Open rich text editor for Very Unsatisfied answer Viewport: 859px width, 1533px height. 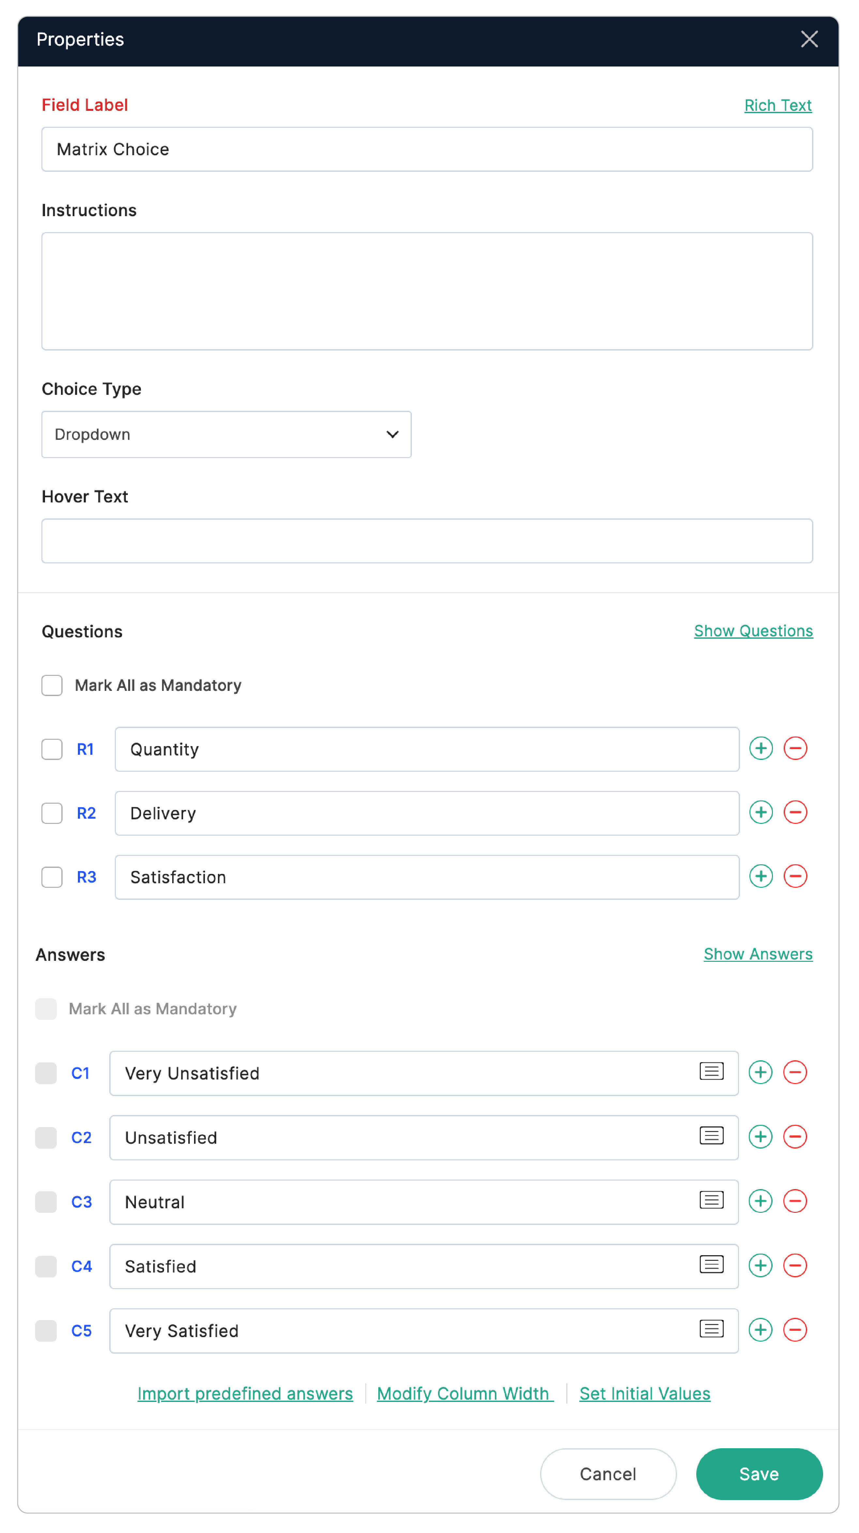click(712, 1071)
